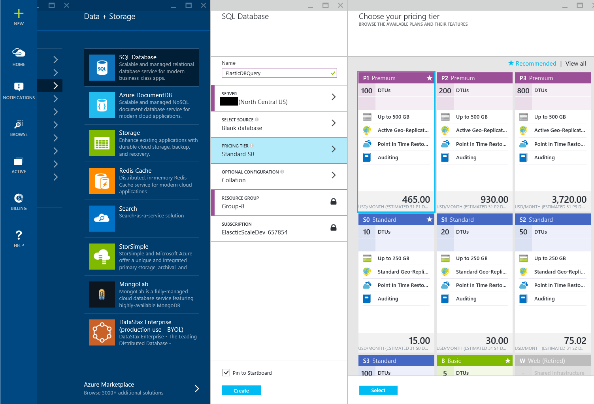Click the View all pricing link
594x404 pixels.
[x=575, y=63]
